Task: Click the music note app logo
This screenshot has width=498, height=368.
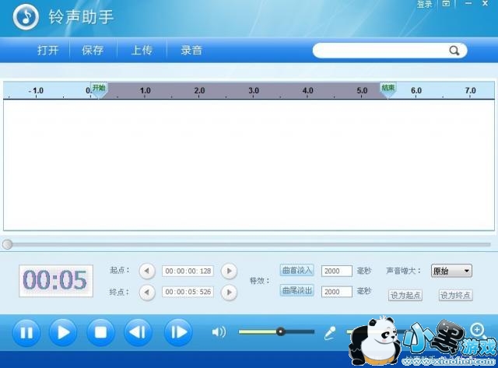Action: pyautogui.click(x=26, y=17)
